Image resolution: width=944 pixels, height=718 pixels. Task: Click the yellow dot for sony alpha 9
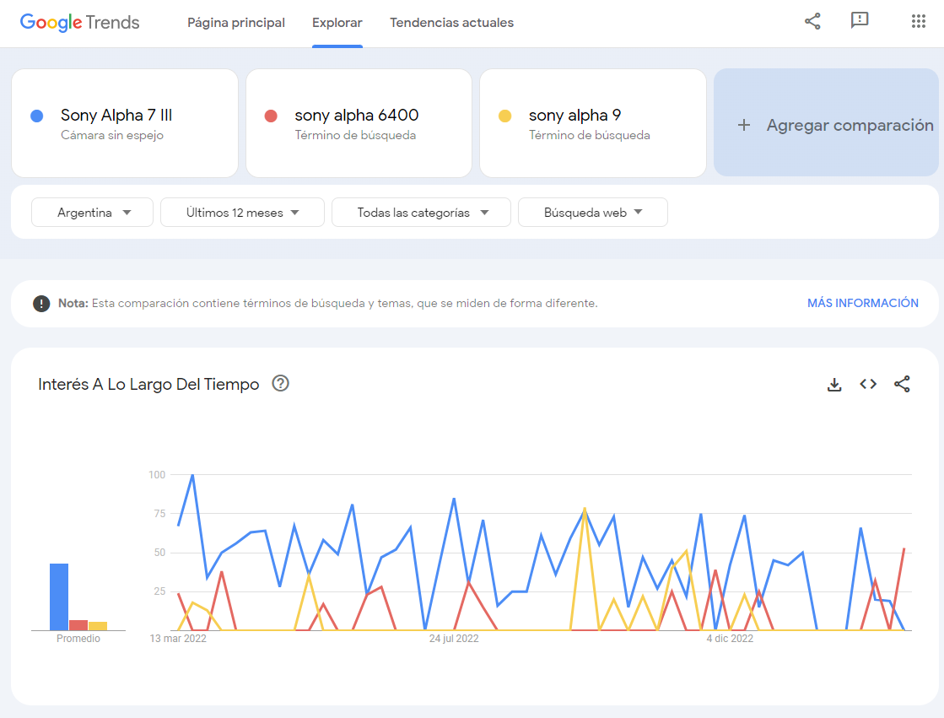click(505, 116)
